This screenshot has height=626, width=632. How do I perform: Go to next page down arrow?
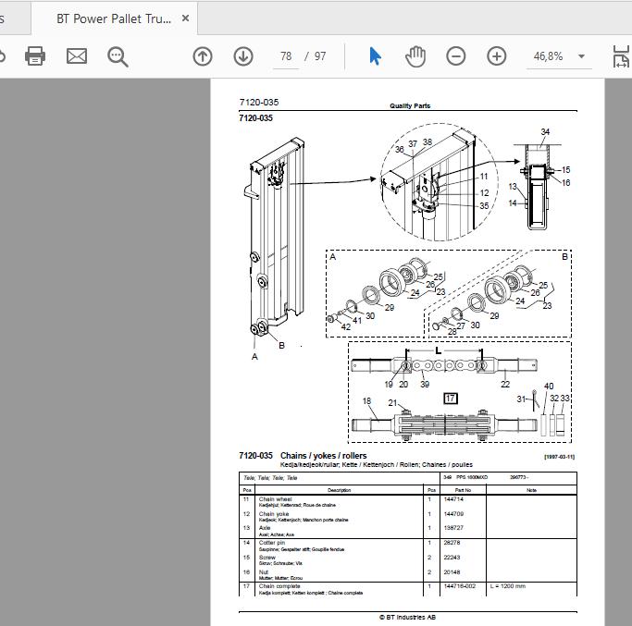[243, 56]
